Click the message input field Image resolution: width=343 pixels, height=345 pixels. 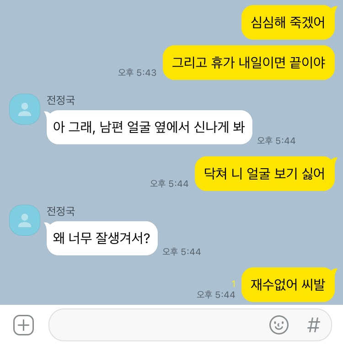(x=190, y=325)
